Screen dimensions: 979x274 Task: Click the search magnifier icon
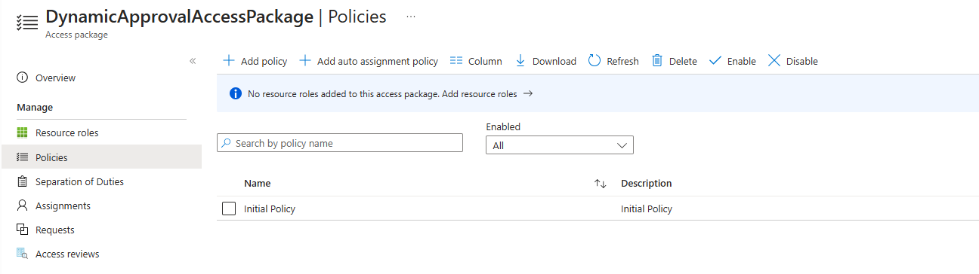pos(227,143)
